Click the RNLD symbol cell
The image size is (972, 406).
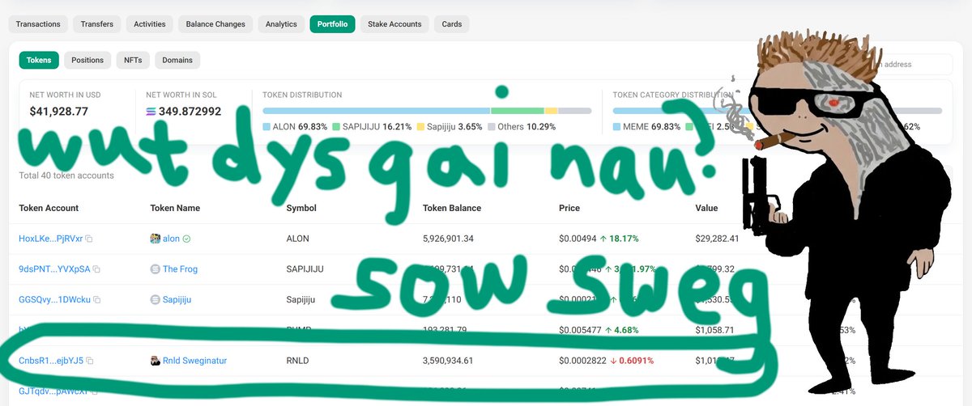point(297,361)
